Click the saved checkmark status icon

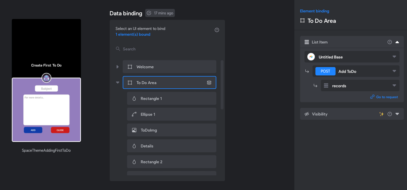tap(149, 13)
